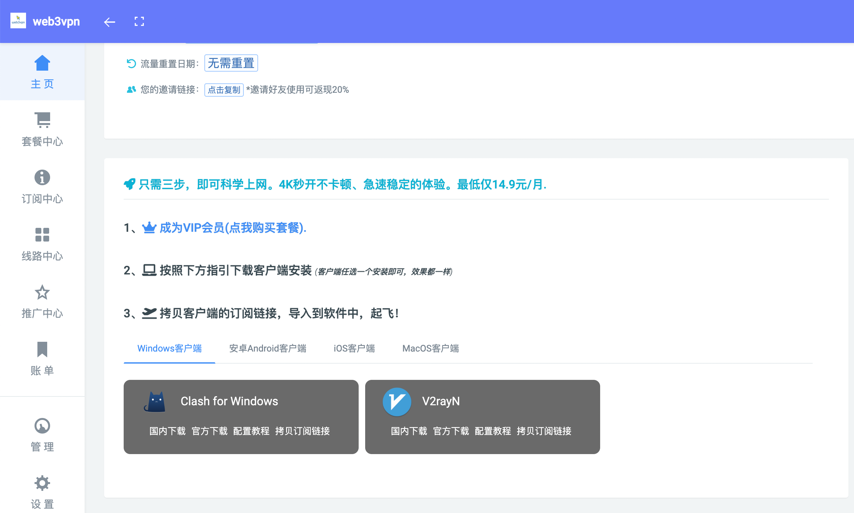
Task: Switch to the 安卓Android客户端 tab
Action: coord(268,348)
